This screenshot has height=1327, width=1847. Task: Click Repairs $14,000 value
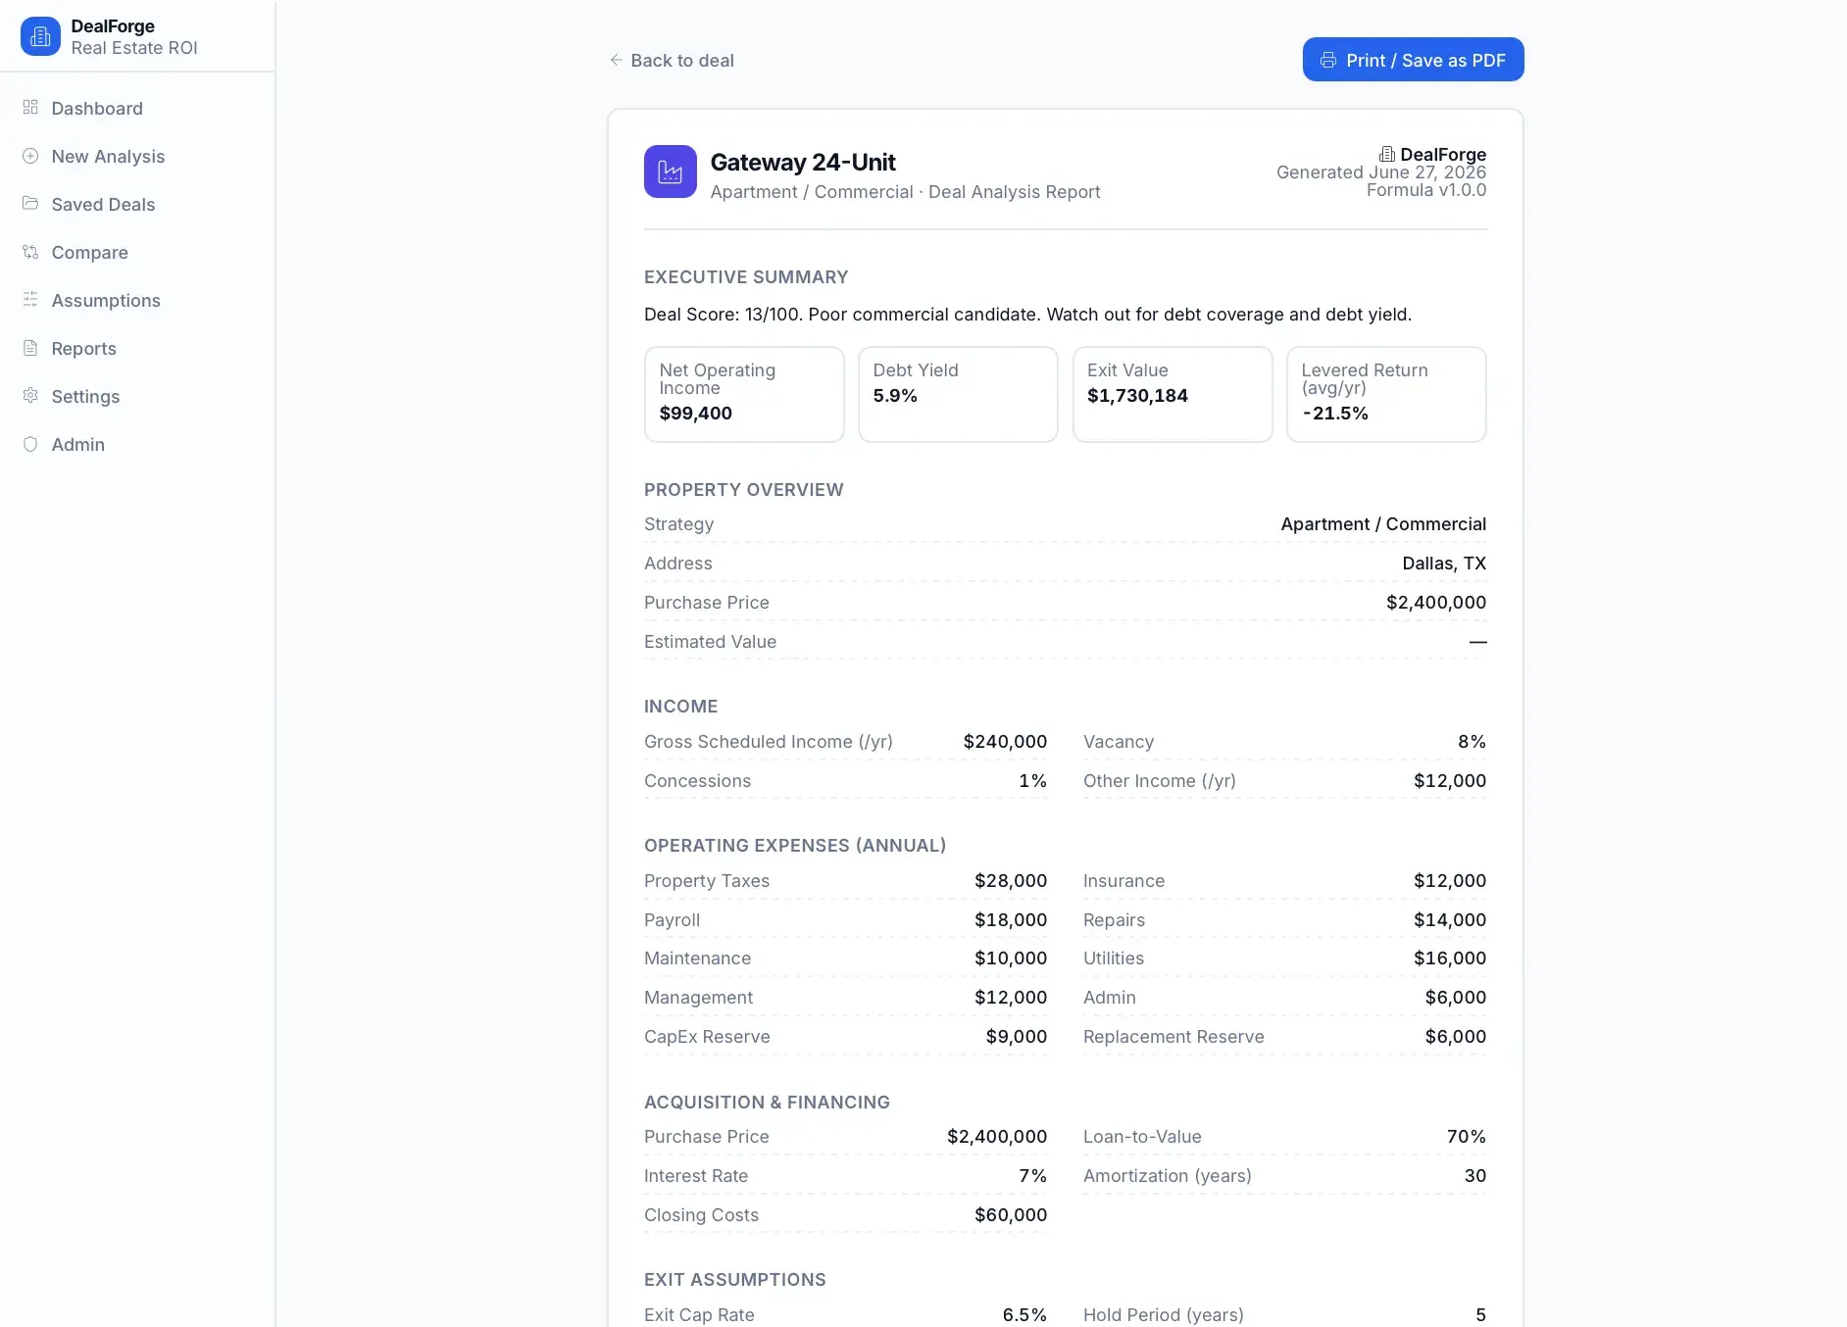pos(1450,920)
